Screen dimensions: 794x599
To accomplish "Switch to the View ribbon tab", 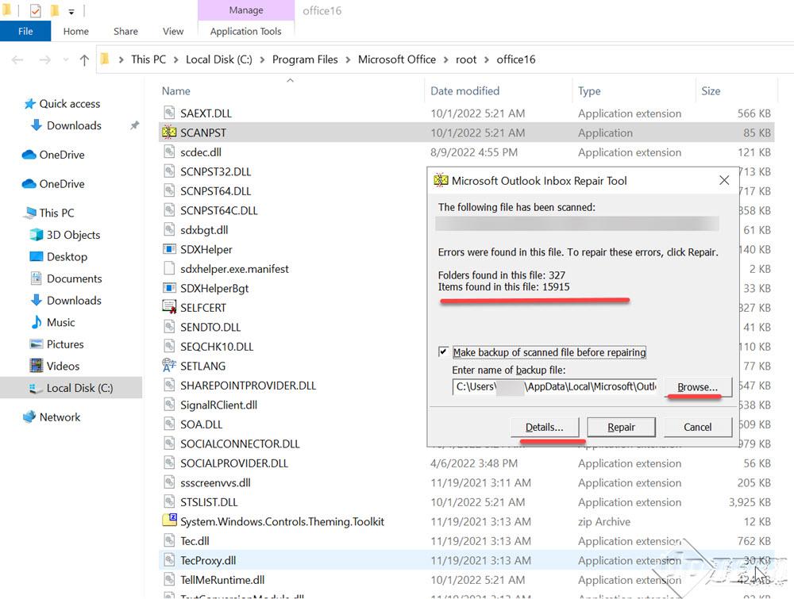I will [172, 31].
